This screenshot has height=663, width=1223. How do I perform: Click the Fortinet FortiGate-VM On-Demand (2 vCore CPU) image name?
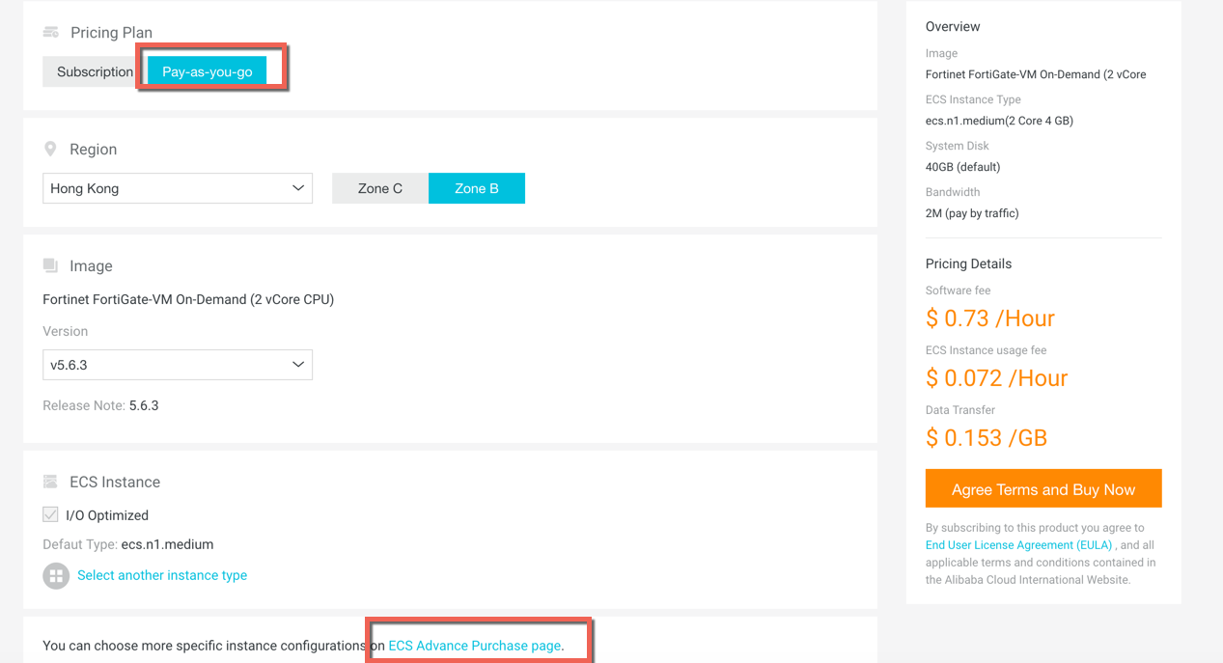point(188,299)
